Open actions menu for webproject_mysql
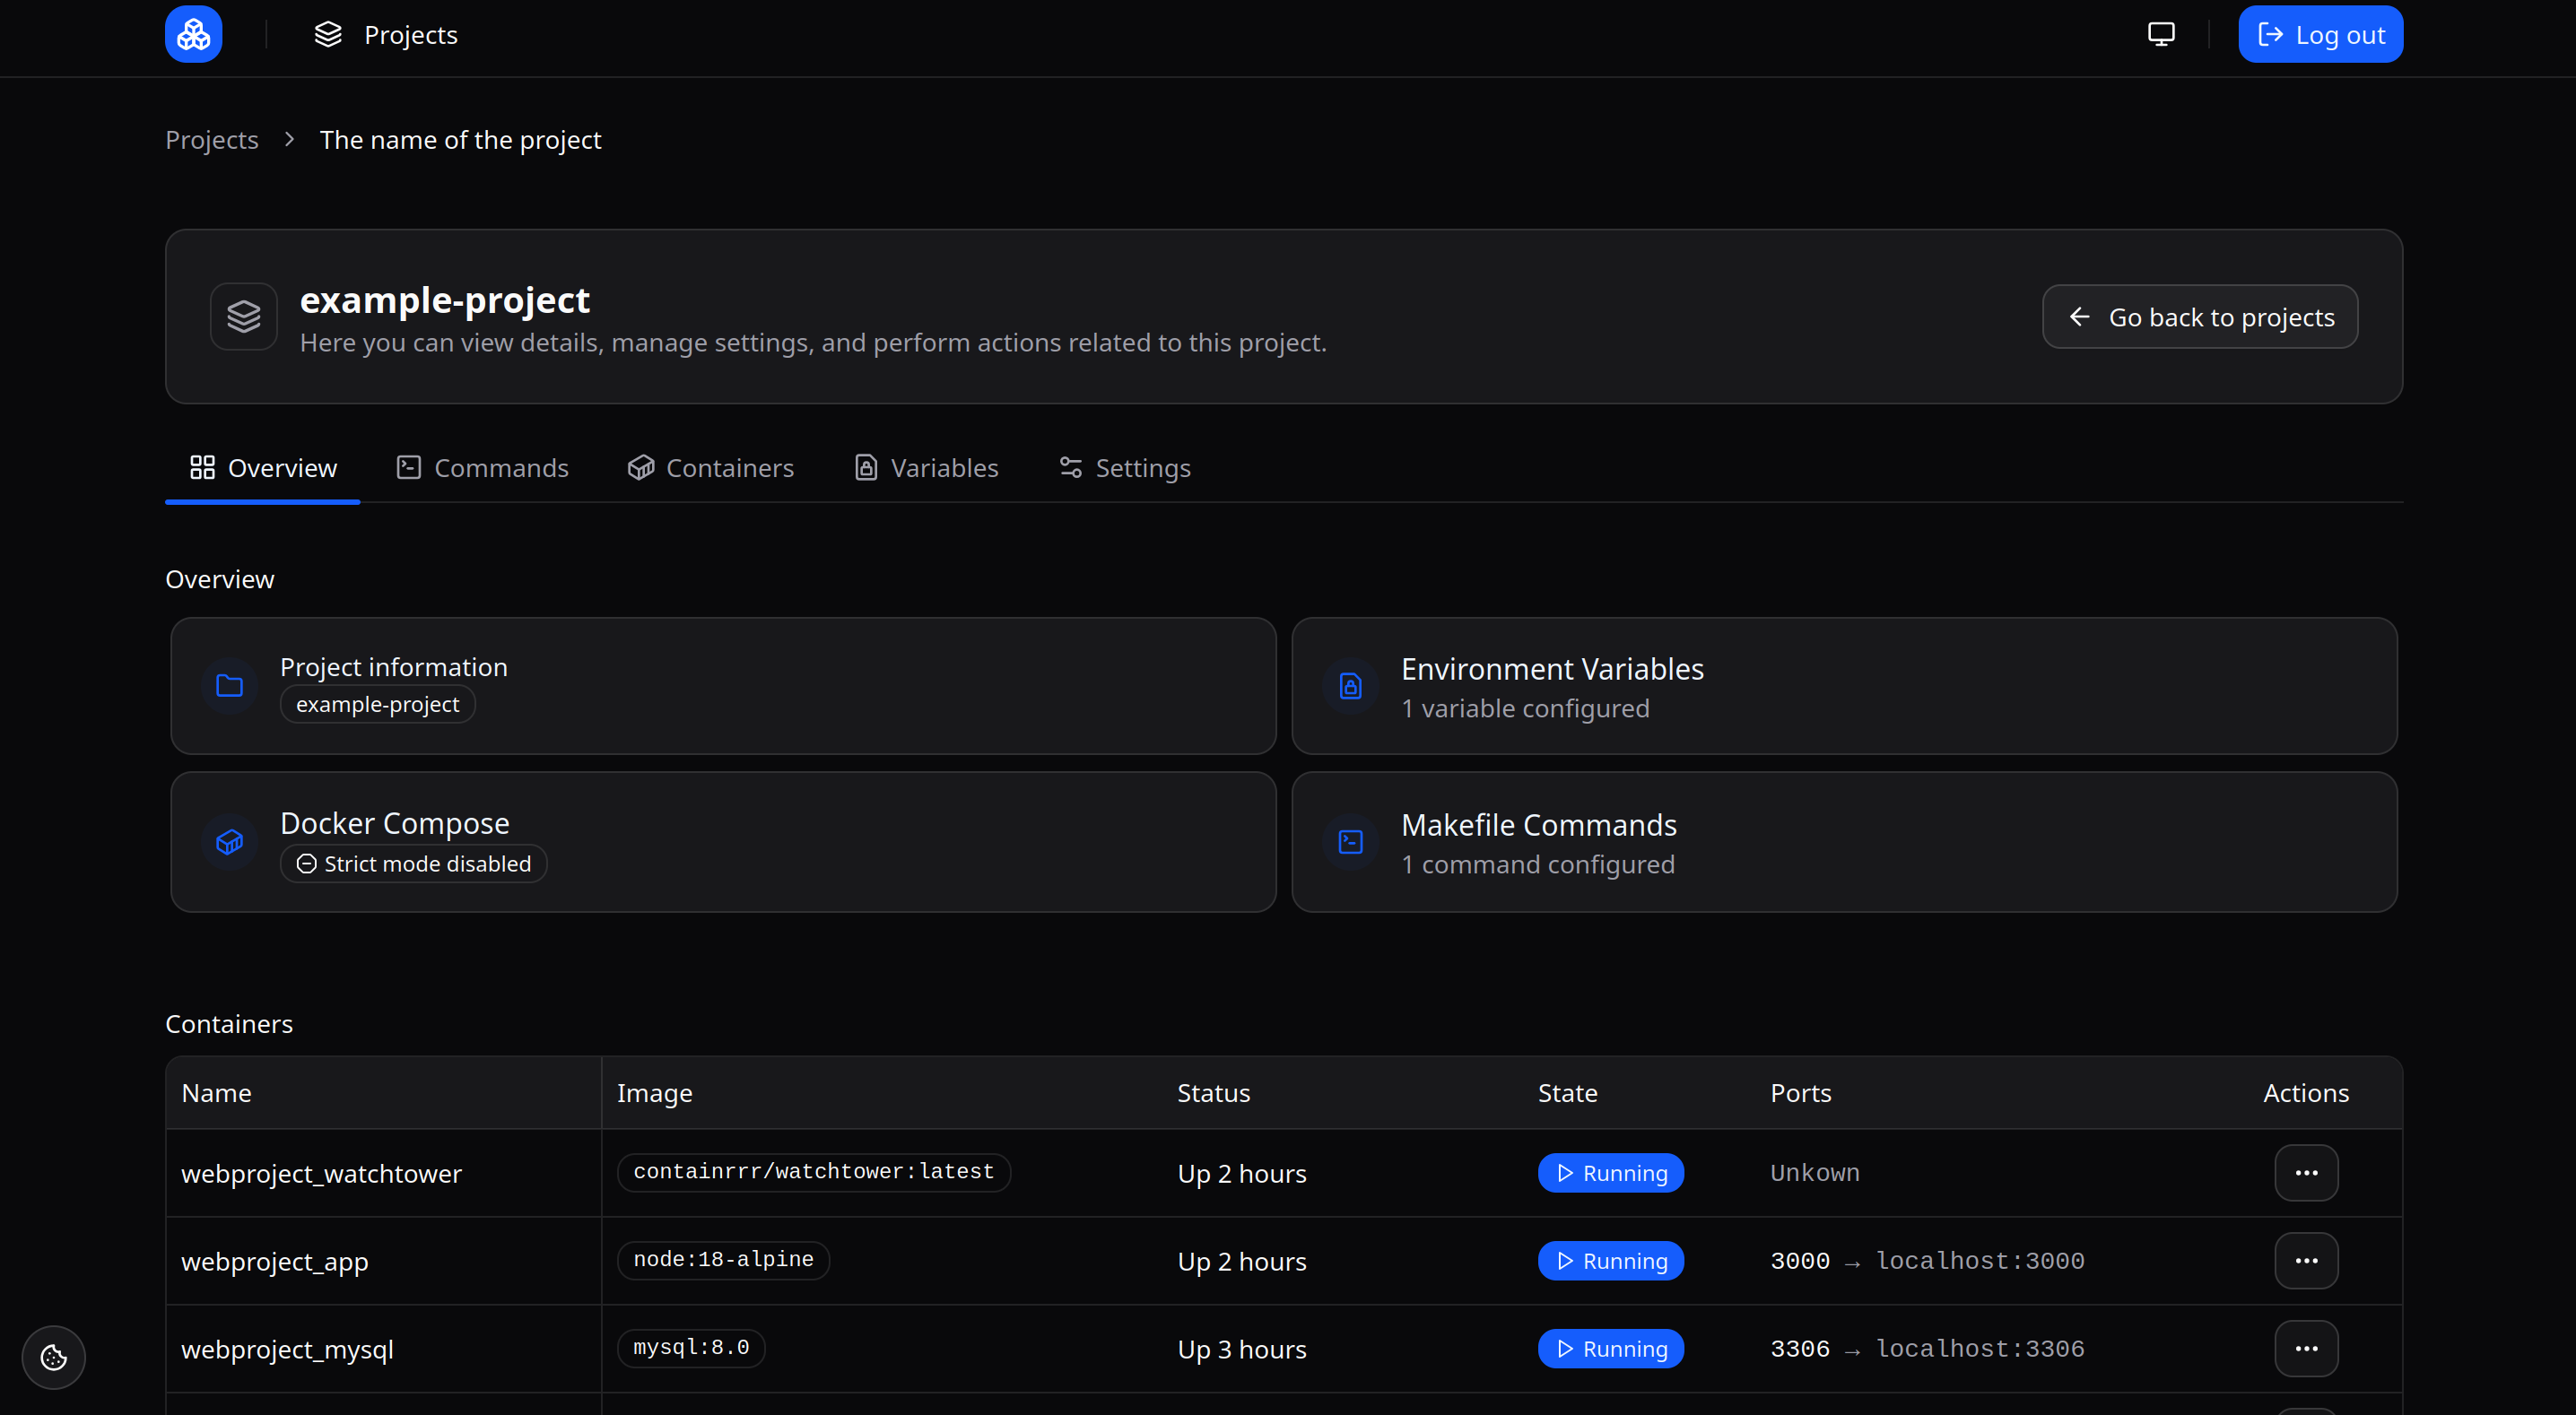Image resolution: width=2576 pixels, height=1415 pixels. pyautogui.click(x=2305, y=1348)
